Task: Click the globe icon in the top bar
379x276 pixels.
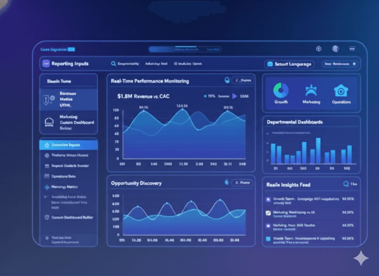Action: 335,49
